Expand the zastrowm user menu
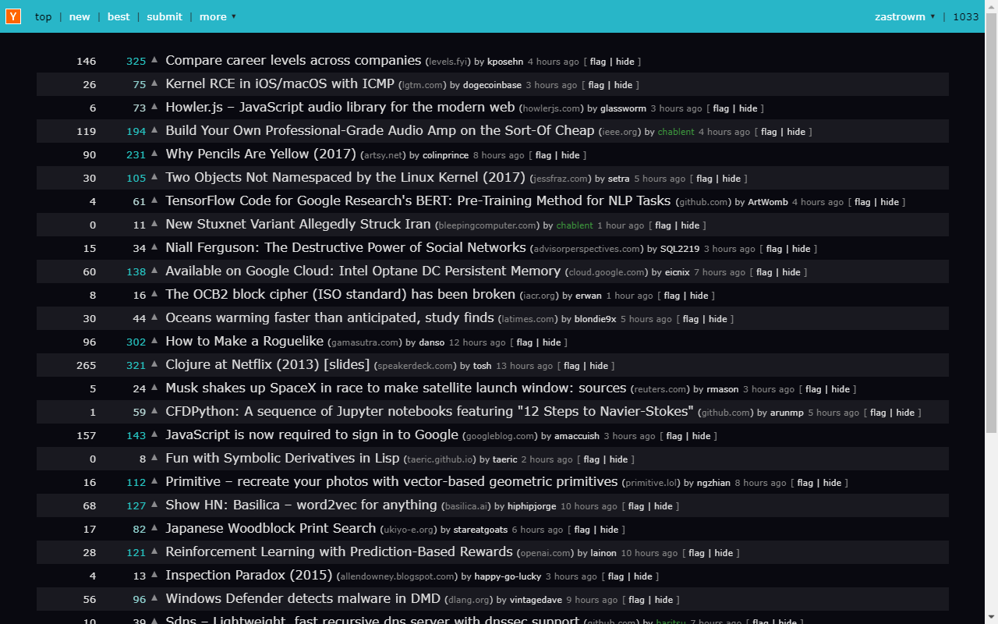The image size is (998, 624). 905,16
